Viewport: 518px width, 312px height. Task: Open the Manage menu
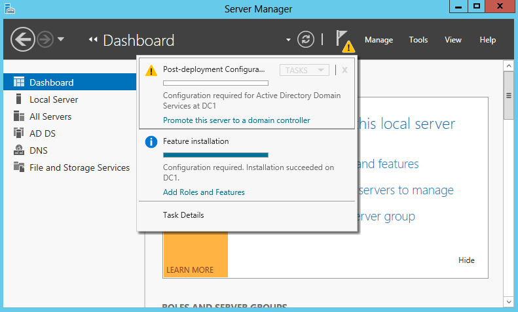pyautogui.click(x=379, y=40)
